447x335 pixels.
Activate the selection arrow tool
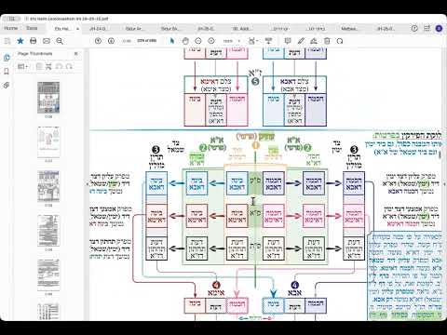click(x=172, y=41)
